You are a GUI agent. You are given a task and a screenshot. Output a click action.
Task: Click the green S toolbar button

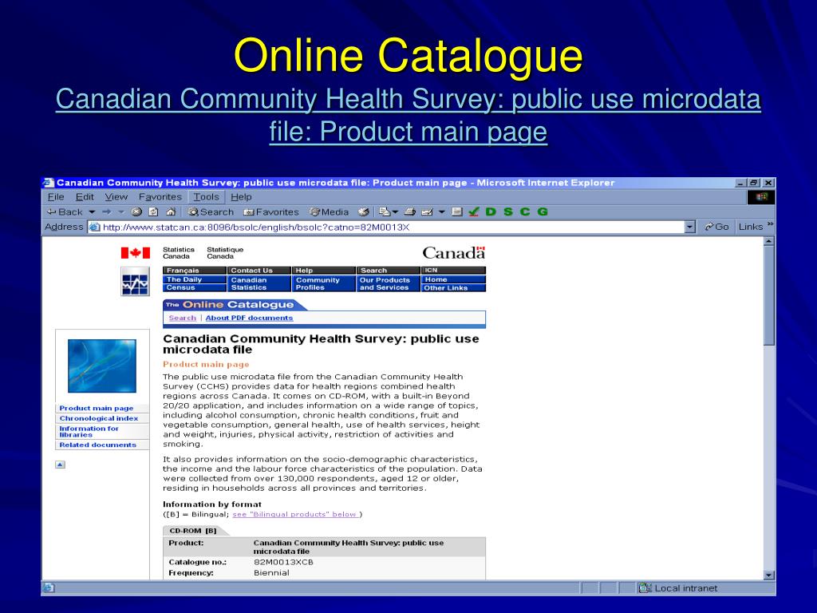click(508, 212)
